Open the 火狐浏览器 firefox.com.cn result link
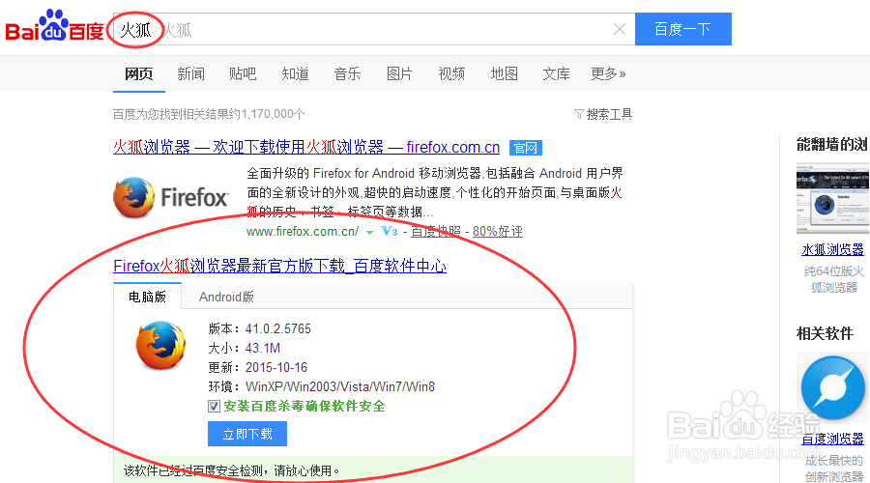 pyautogui.click(x=306, y=147)
